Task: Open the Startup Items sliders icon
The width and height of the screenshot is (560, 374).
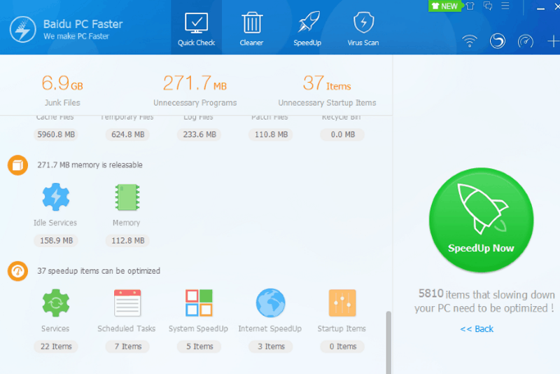Action: pyautogui.click(x=342, y=303)
